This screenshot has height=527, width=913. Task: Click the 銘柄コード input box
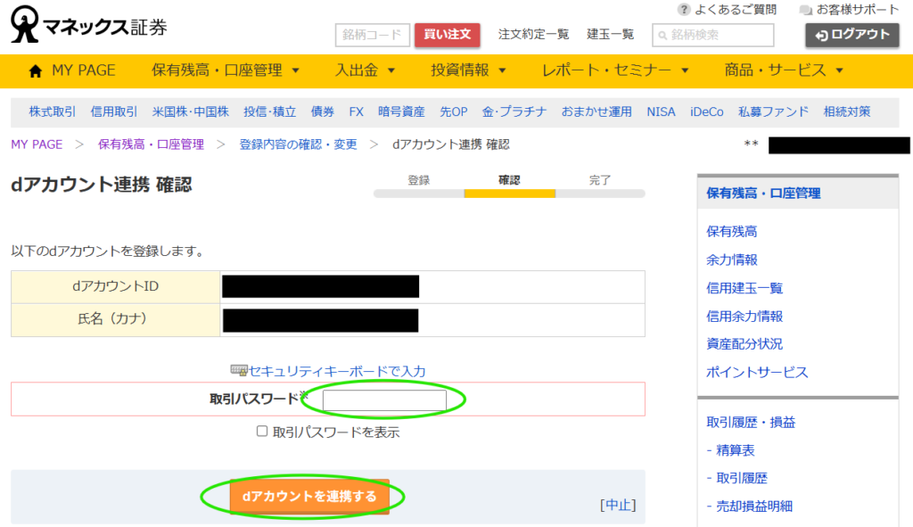coord(372,35)
